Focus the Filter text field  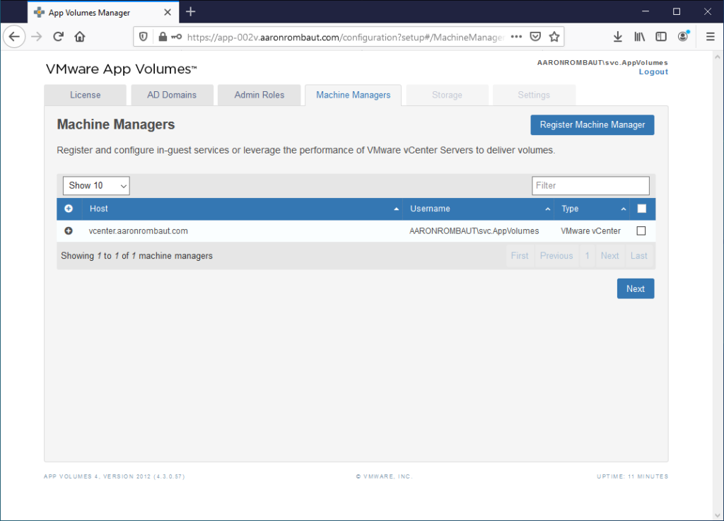(x=590, y=185)
